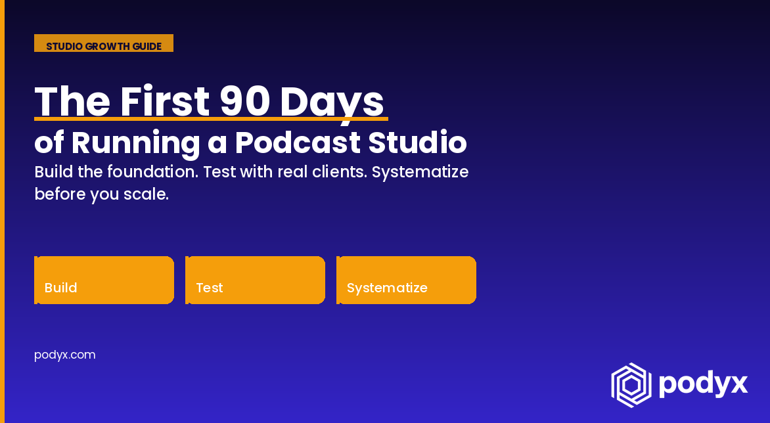Click the podyx hexagon logo icon
Image resolution: width=770 pixels, height=423 pixels.
click(631, 385)
